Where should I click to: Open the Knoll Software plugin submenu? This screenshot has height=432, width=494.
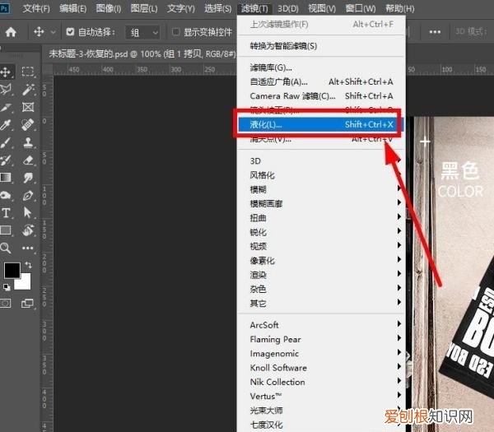point(321,368)
